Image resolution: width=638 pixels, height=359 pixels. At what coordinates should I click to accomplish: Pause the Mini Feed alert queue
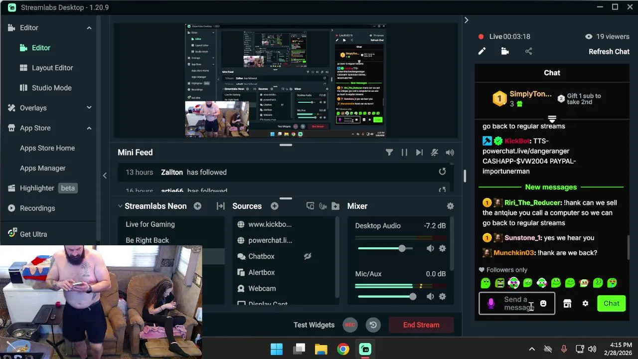click(404, 153)
